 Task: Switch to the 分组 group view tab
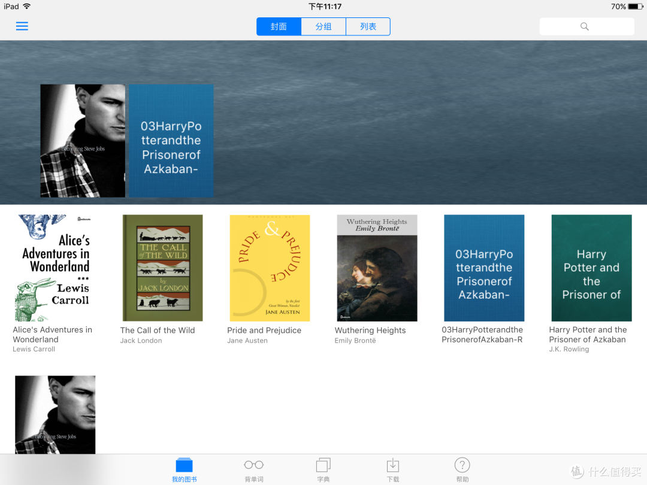pos(323,26)
